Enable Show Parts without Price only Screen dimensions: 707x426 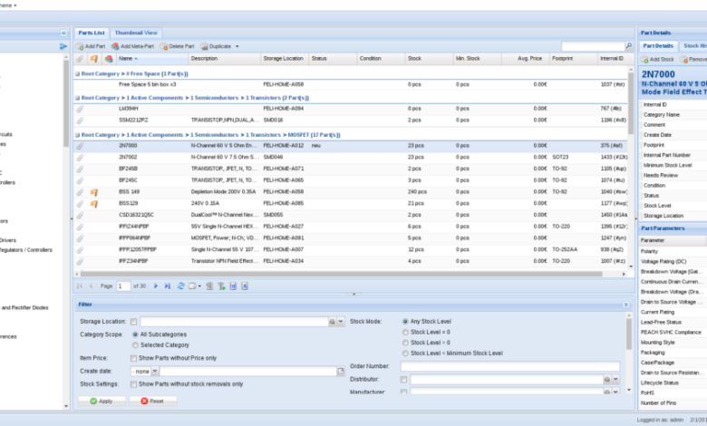tap(133, 358)
